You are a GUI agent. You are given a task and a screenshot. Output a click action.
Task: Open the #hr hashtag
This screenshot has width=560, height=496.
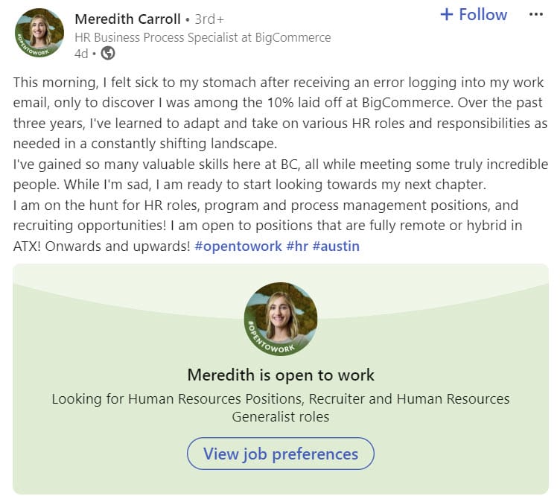click(297, 246)
